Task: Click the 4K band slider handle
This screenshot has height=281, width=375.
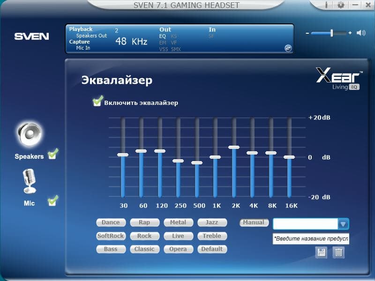Action: tap(252, 153)
